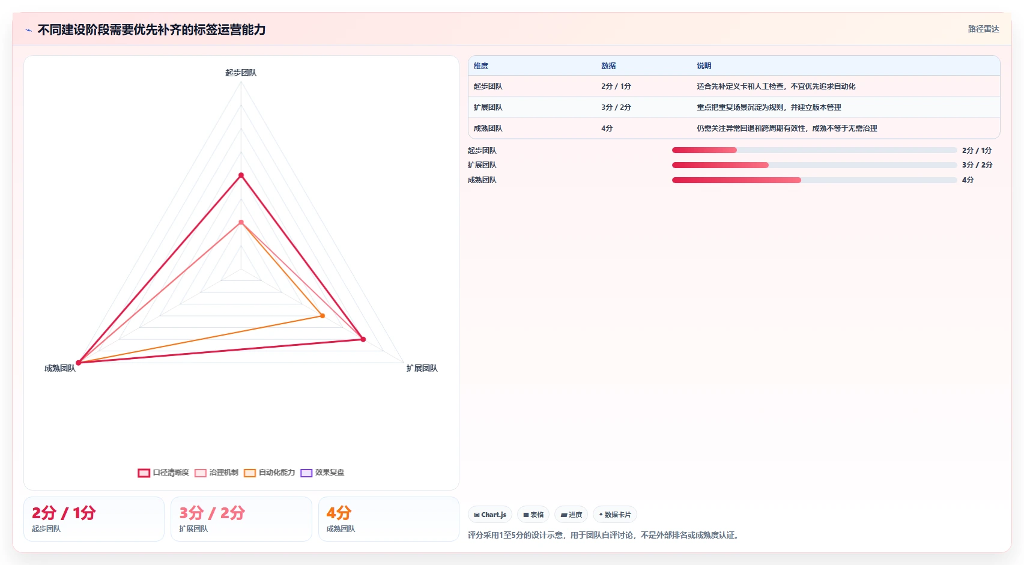This screenshot has width=1024, height=565.
Task: Open the 2分 / 1分 起步团队 data card
Action: pos(94,519)
